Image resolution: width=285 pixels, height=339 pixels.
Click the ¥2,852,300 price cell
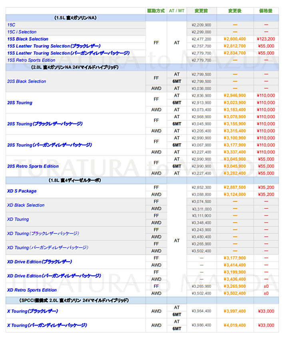[201, 187]
